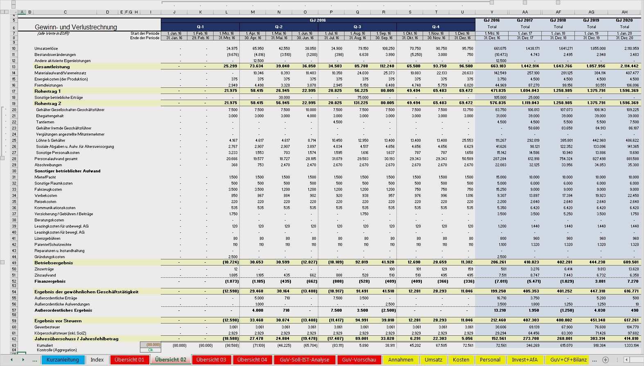Go to the Kosten sheet
The height and width of the screenshot is (366, 644).
[x=461, y=360]
